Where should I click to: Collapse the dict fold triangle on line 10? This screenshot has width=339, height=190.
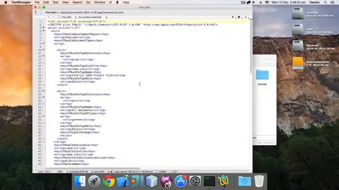[43, 50]
